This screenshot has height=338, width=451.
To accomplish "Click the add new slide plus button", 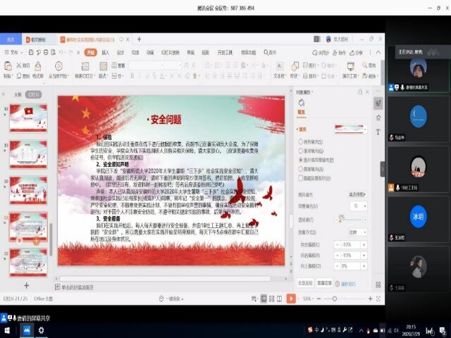I will [27, 285].
